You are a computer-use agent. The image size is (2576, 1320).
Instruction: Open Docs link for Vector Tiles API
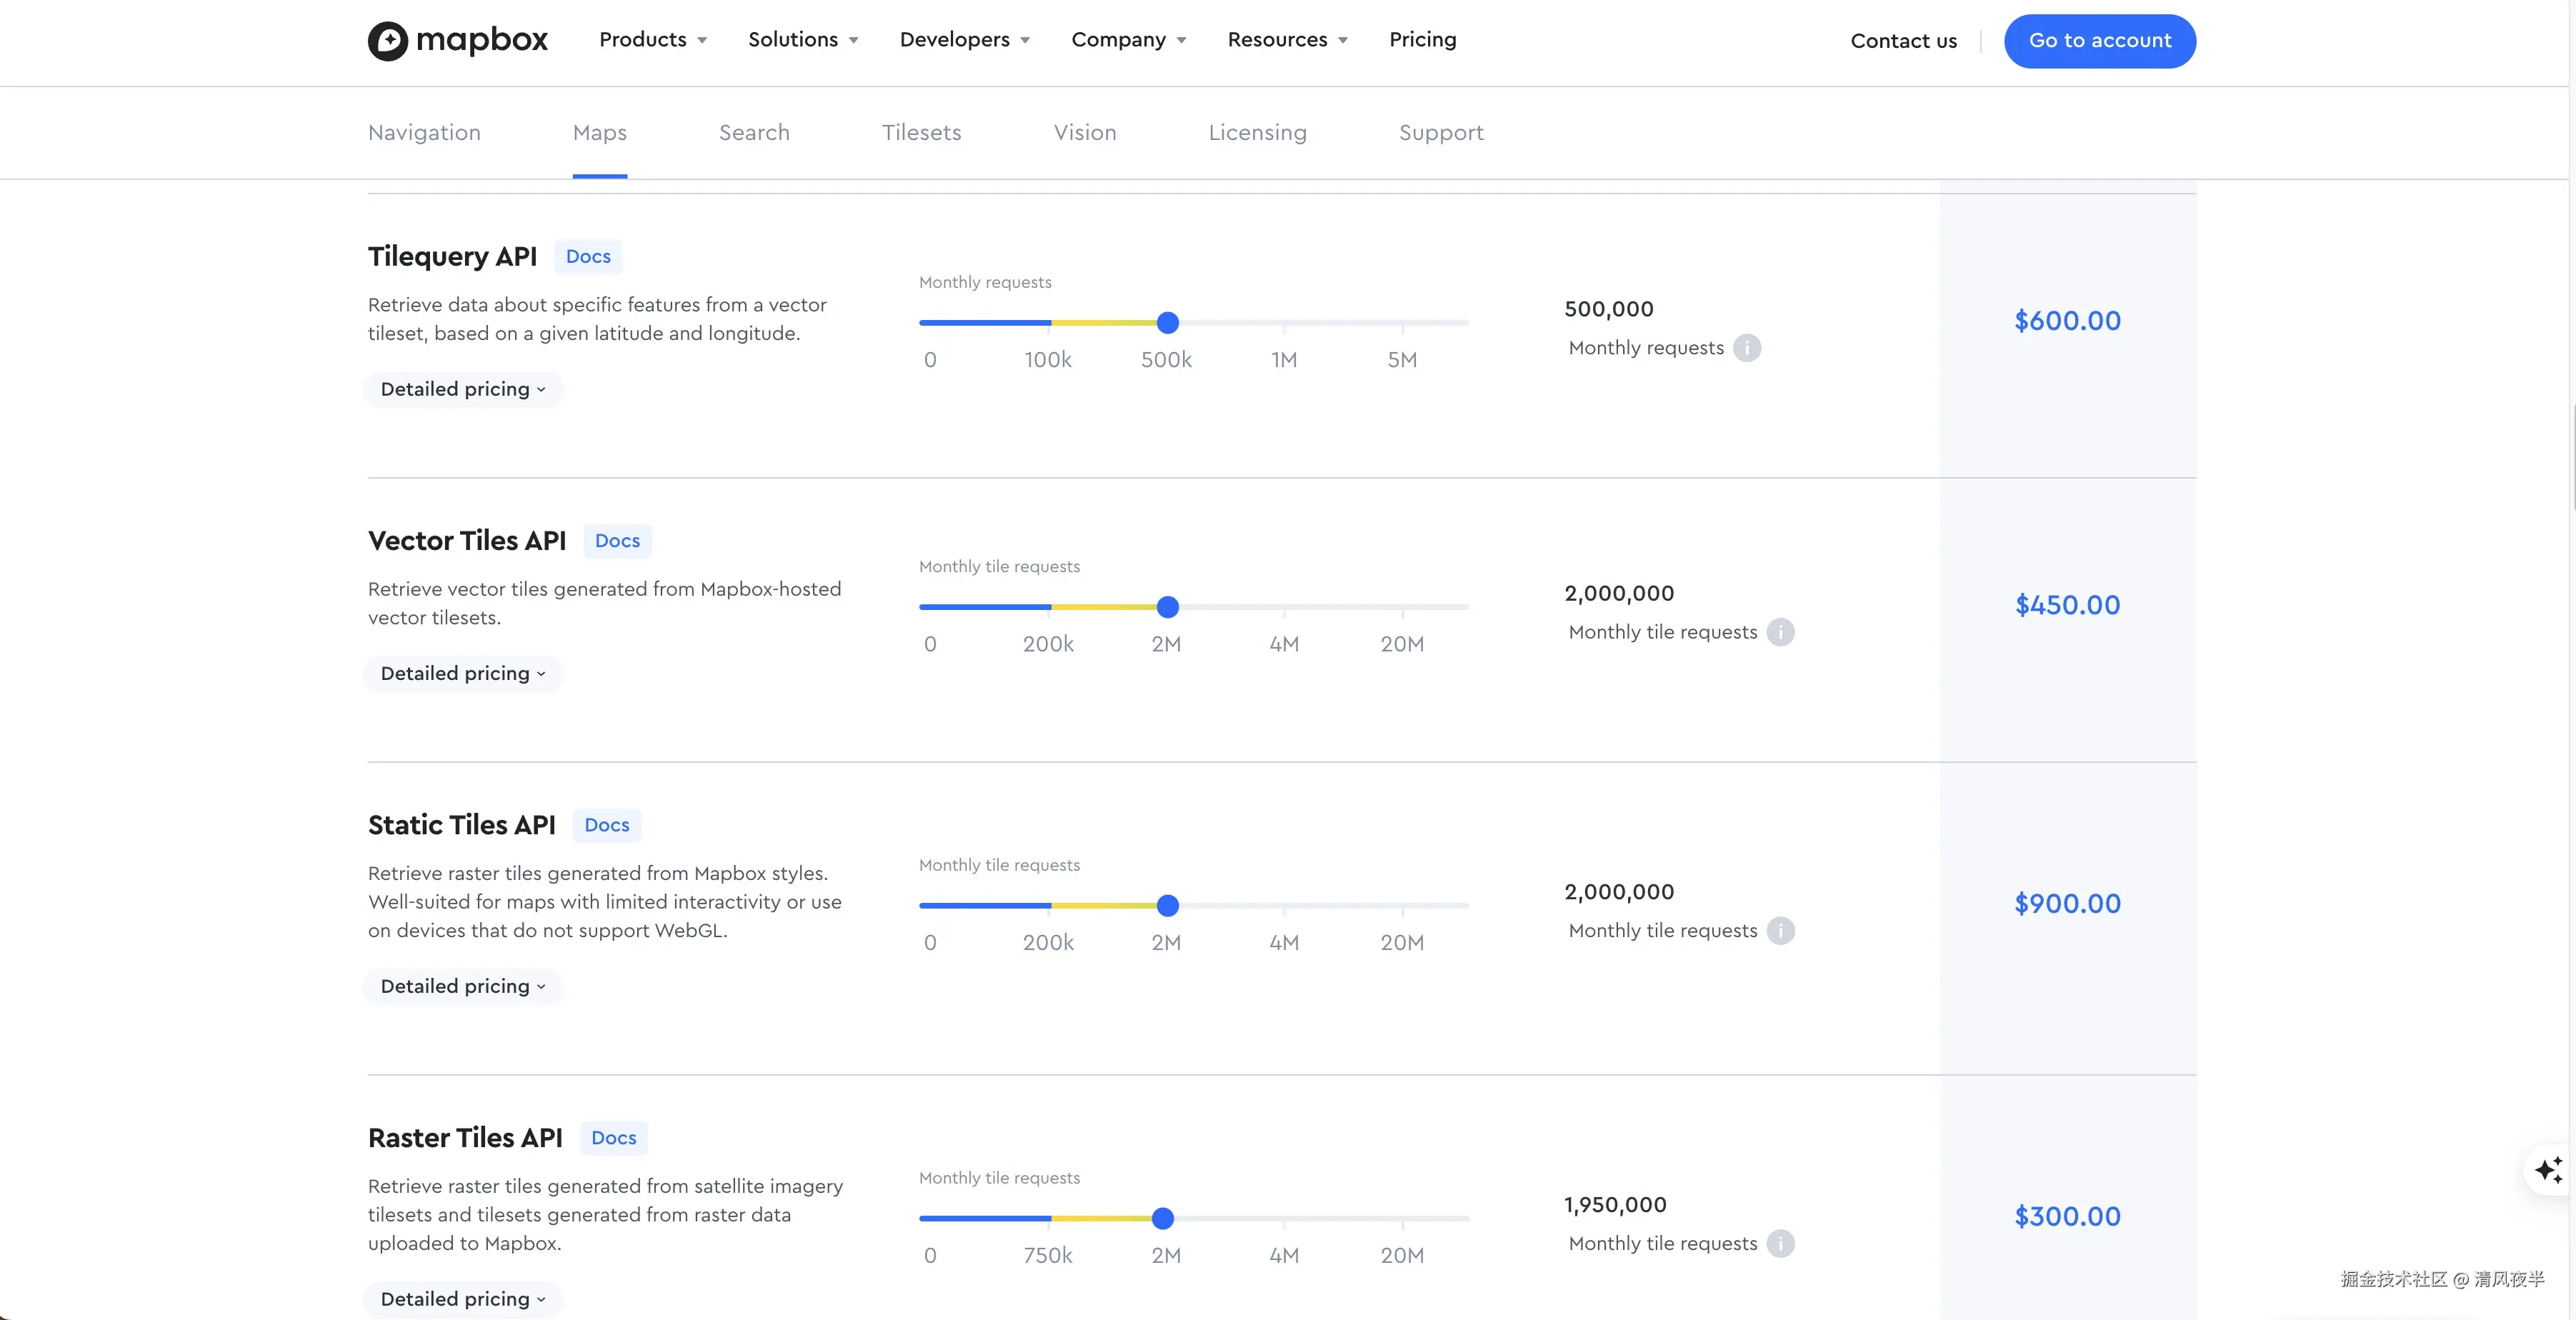point(617,541)
